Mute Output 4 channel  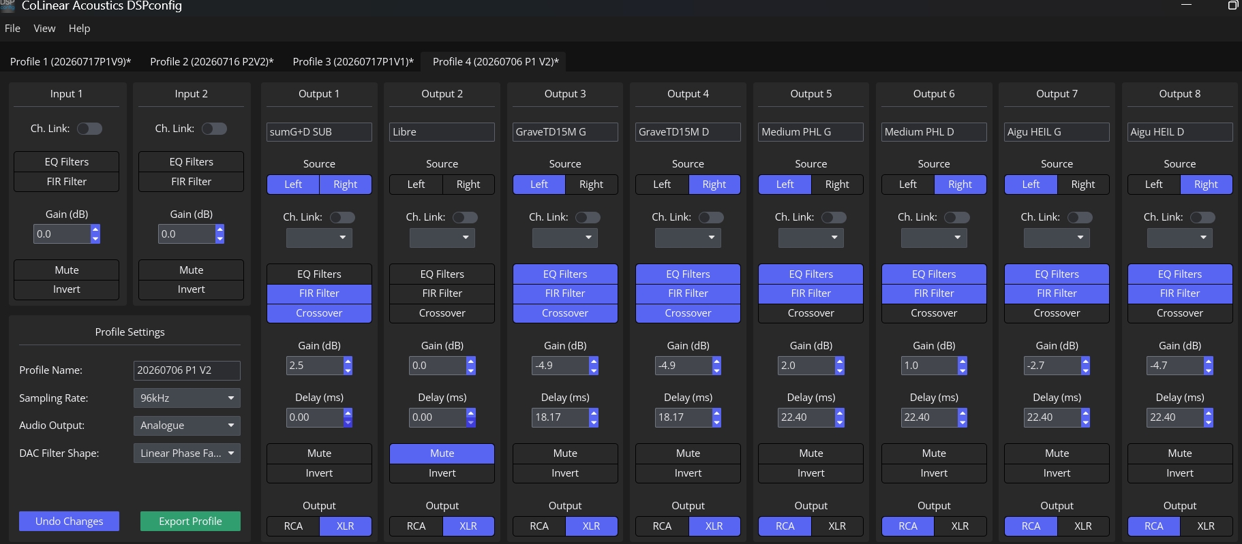coord(688,453)
